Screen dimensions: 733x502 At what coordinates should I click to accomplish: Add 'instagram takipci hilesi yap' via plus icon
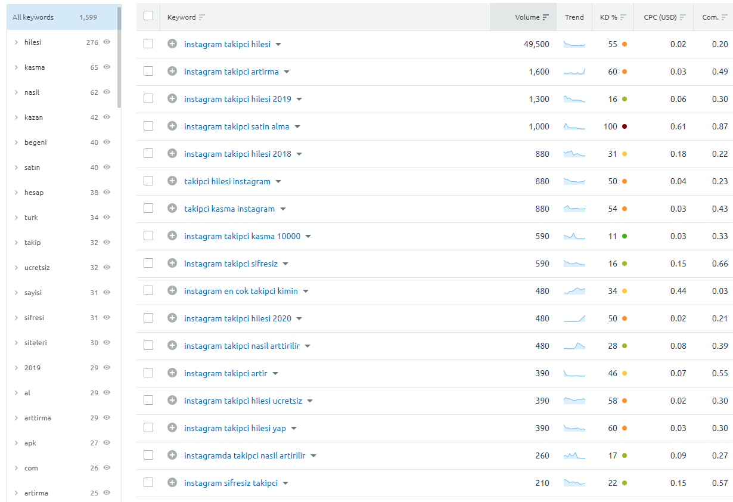[172, 428]
